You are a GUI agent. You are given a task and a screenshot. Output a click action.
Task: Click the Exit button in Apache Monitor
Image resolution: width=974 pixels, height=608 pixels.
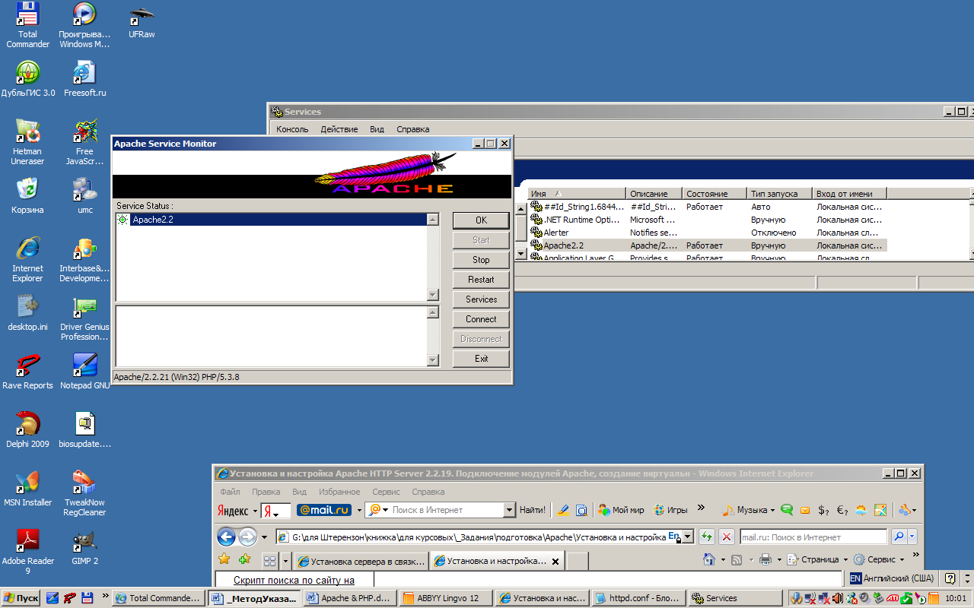pyautogui.click(x=481, y=359)
